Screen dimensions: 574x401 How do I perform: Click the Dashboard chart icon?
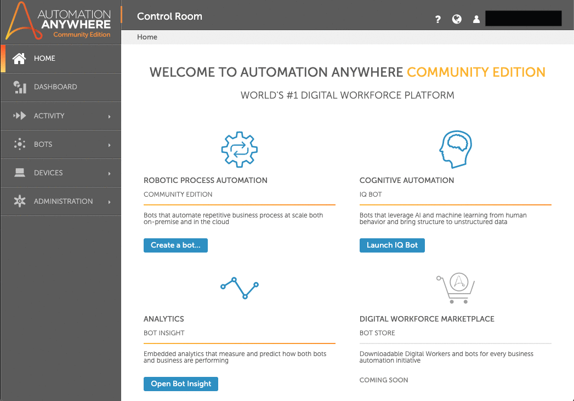tap(20, 87)
